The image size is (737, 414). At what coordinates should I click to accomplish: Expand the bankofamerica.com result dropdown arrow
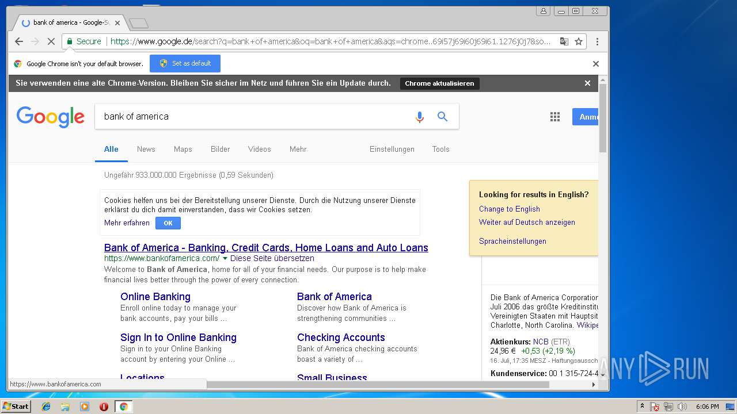pos(225,259)
